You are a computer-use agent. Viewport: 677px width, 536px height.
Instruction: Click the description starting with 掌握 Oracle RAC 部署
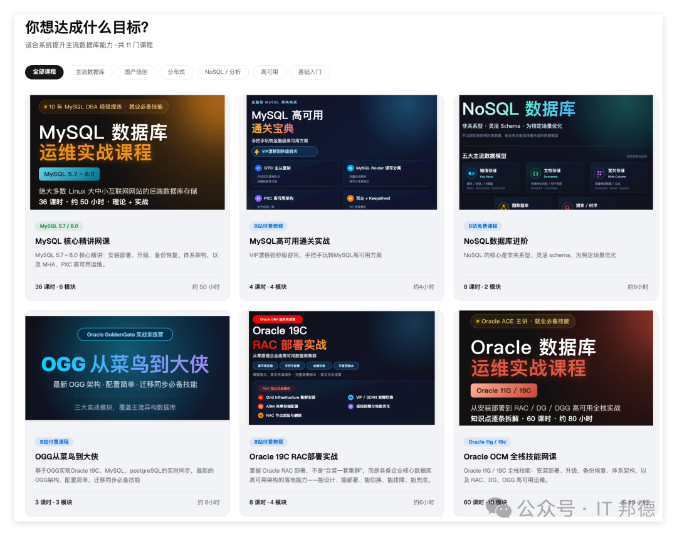[x=340, y=475]
